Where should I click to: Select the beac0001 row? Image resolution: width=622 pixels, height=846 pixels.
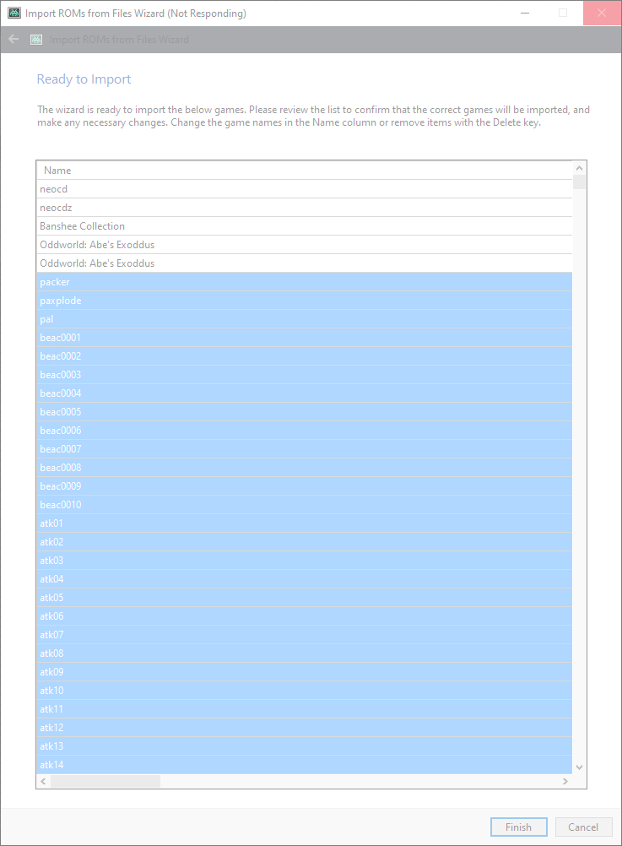tap(305, 338)
